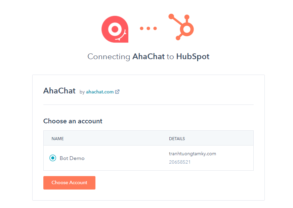Image resolution: width=293 pixels, height=208 pixels.
Task: Click the NAME column header
Action: pos(57,139)
